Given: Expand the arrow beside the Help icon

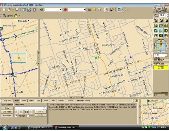Looking at the screenshot, I should point(19,16).
